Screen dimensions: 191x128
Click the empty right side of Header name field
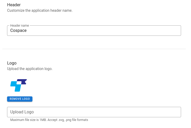134,31
